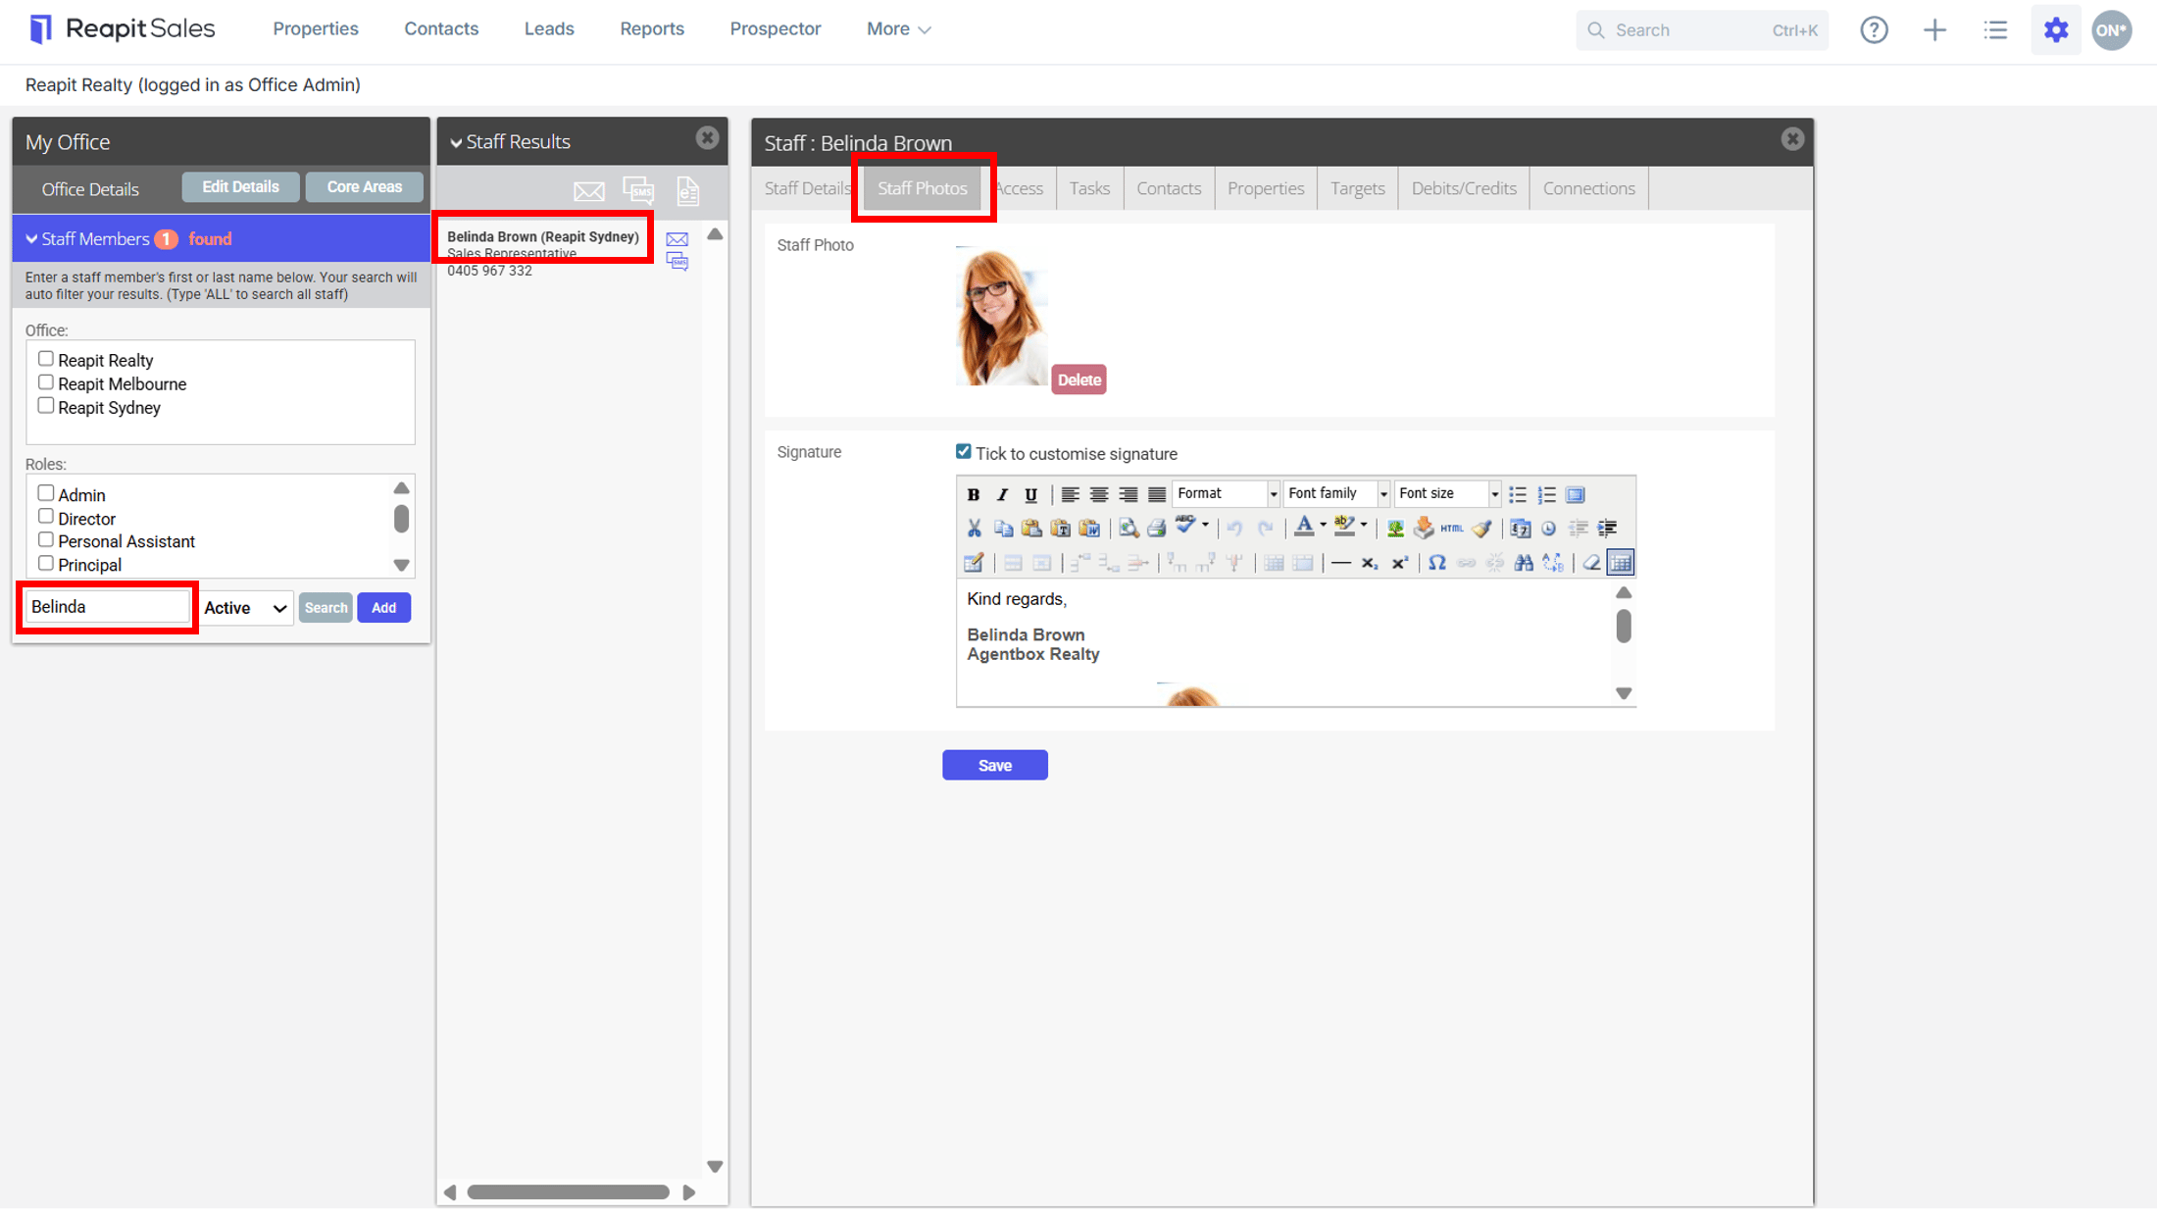Tick the Director role checkbox
The height and width of the screenshot is (1214, 2157).
(x=45, y=517)
